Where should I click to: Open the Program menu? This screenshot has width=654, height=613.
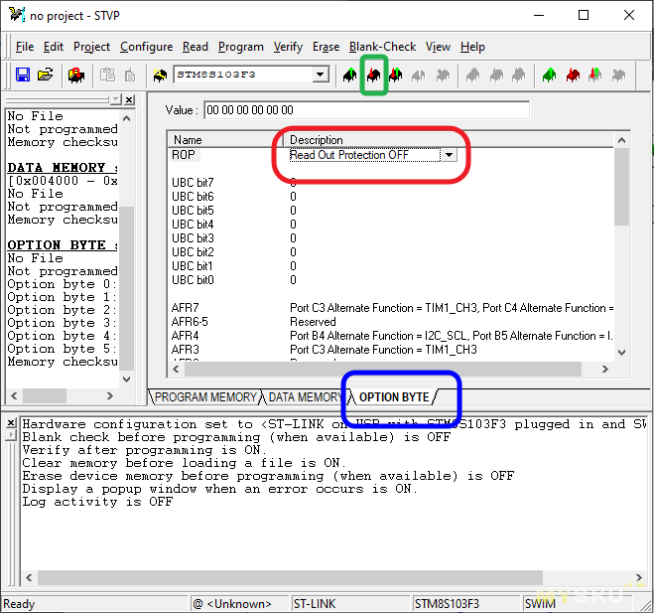[241, 47]
